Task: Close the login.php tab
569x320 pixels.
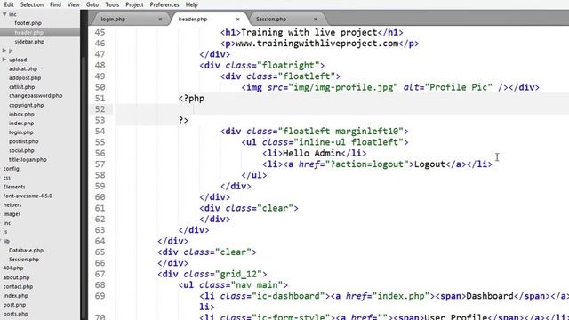Action: coord(160,20)
